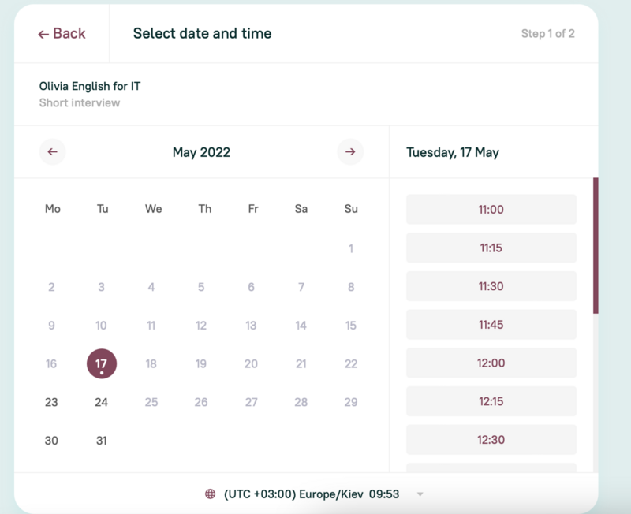631x514 pixels.
Task: Pick May 31 on the calendar
Action: coord(102,441)
